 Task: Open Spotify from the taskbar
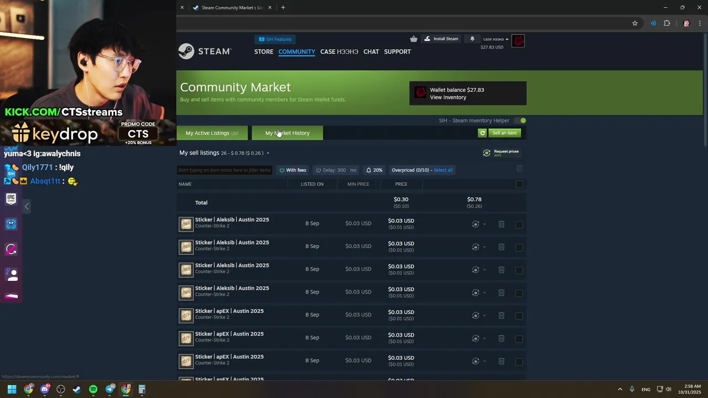[93, 389]
